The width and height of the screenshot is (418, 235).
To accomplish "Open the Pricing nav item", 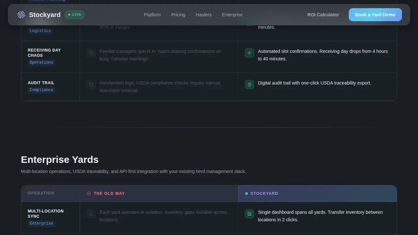I will pos(178,15).
